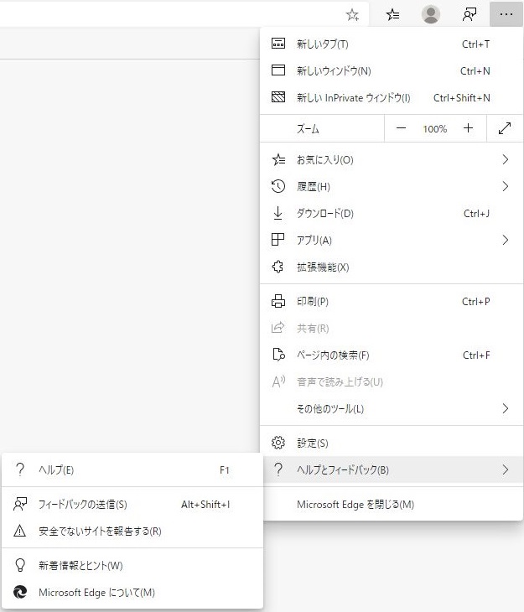Click the InPrivate window icon
Viewport: 524px width, 612px height.
point(278,96)
